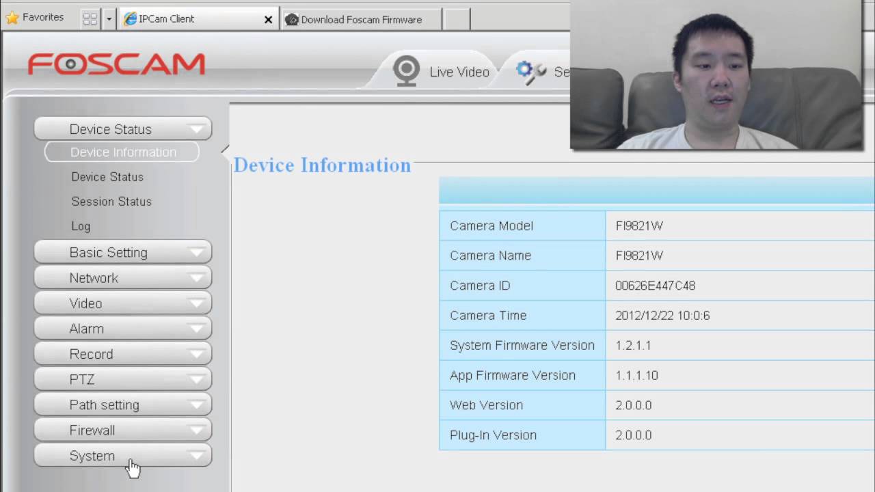Click the IPCam Client tab favicon
This screenshot has width=875, height=492.
pos(130,19)
